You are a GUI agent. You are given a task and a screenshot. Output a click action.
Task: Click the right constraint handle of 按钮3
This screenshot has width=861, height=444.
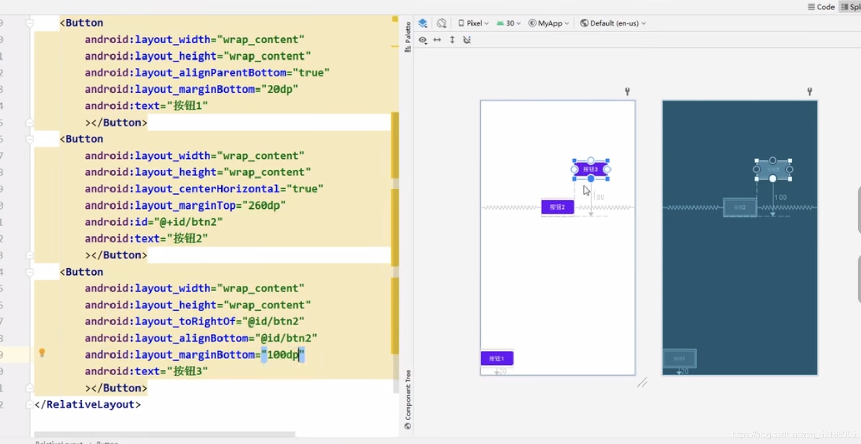607,169
